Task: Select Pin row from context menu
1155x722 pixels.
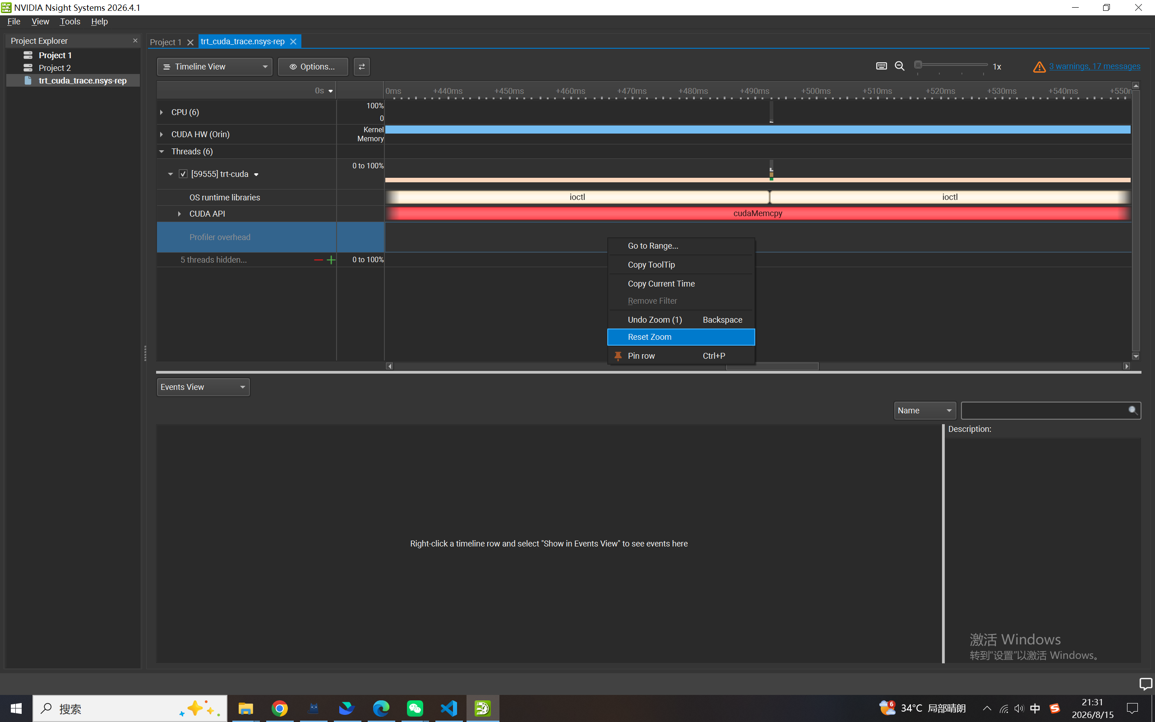Action: (x=681, y=356)
